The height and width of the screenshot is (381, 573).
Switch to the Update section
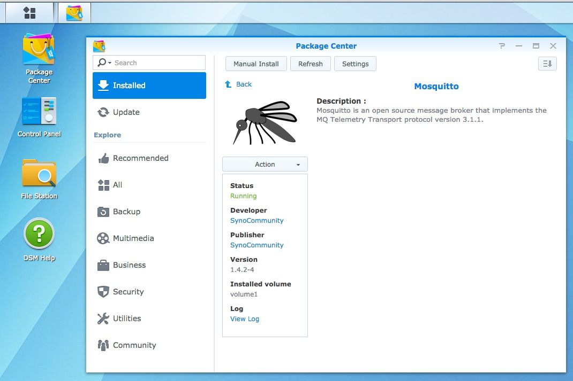(149, 112)
